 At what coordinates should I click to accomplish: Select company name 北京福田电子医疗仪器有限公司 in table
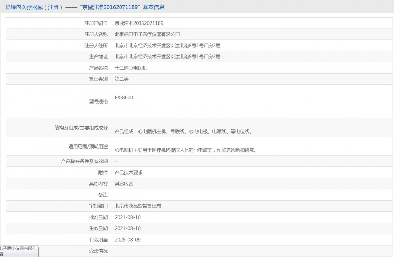[147, 34]
